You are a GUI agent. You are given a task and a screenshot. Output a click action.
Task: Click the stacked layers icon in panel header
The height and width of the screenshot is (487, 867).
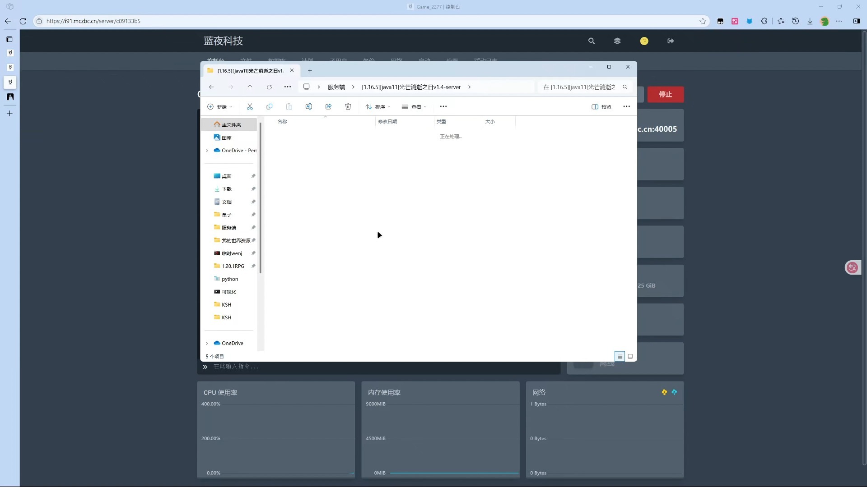(x=617, y=41)
